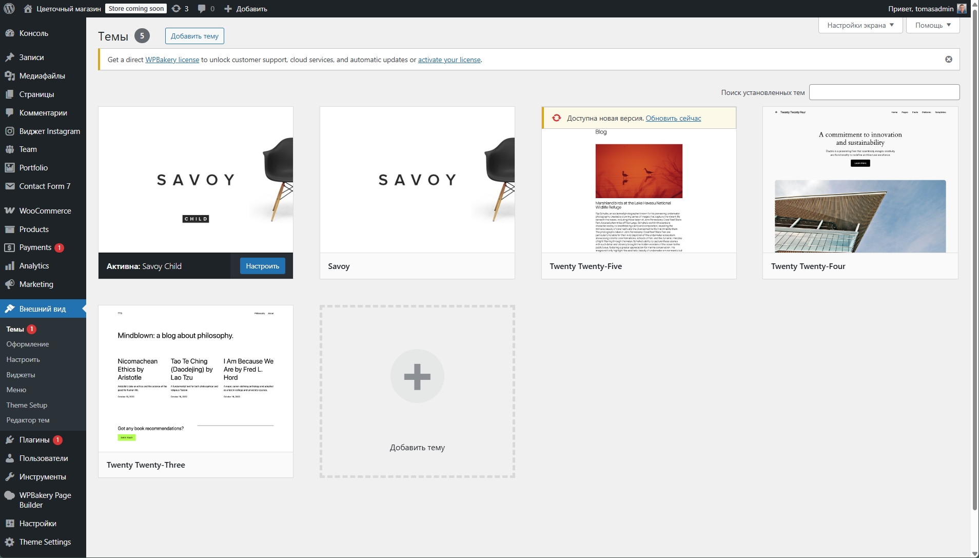The image size is (979, 558).
Task: Open the Темы submenu item
Action: [x=15, y=330]
